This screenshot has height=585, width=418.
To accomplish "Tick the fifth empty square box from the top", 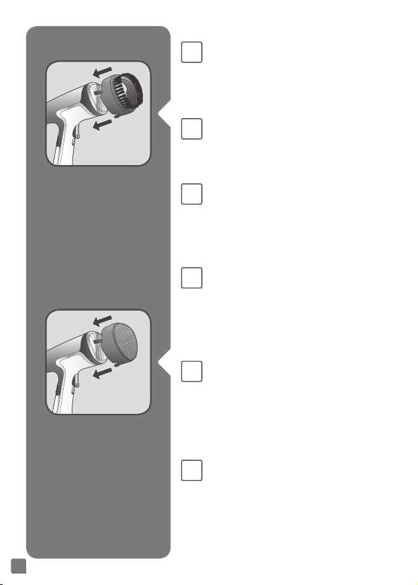I will coord(191,371).
